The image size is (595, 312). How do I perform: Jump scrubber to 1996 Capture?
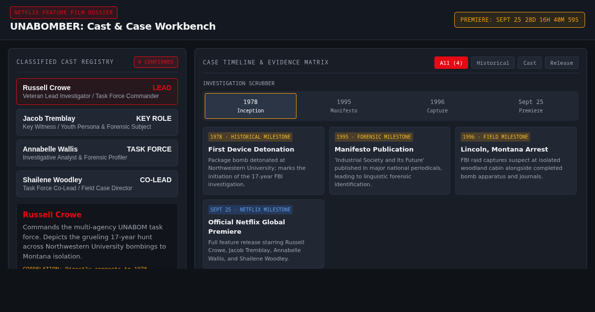pyautogui.click(x=437, y=106)
